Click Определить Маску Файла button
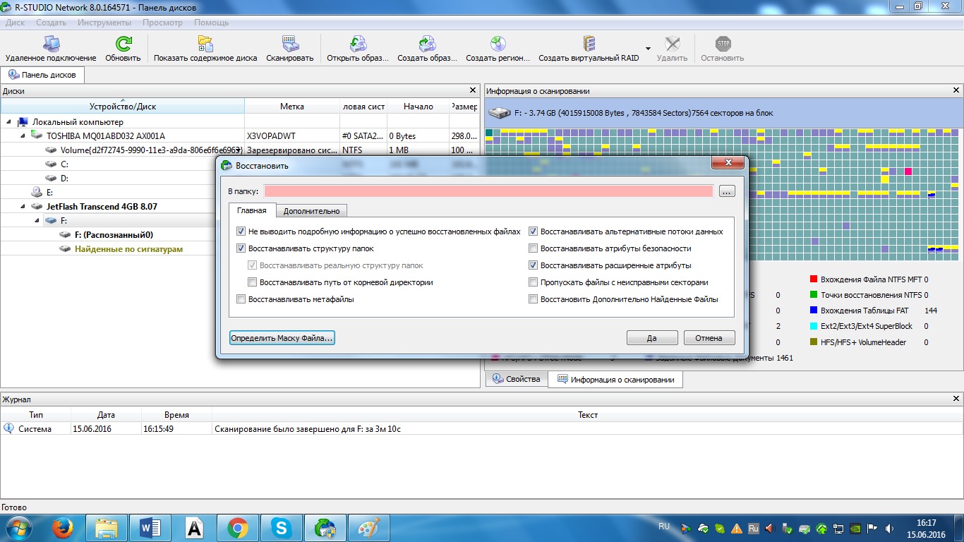Viewport: 964px width, 542px height. [x=282, y=338]
